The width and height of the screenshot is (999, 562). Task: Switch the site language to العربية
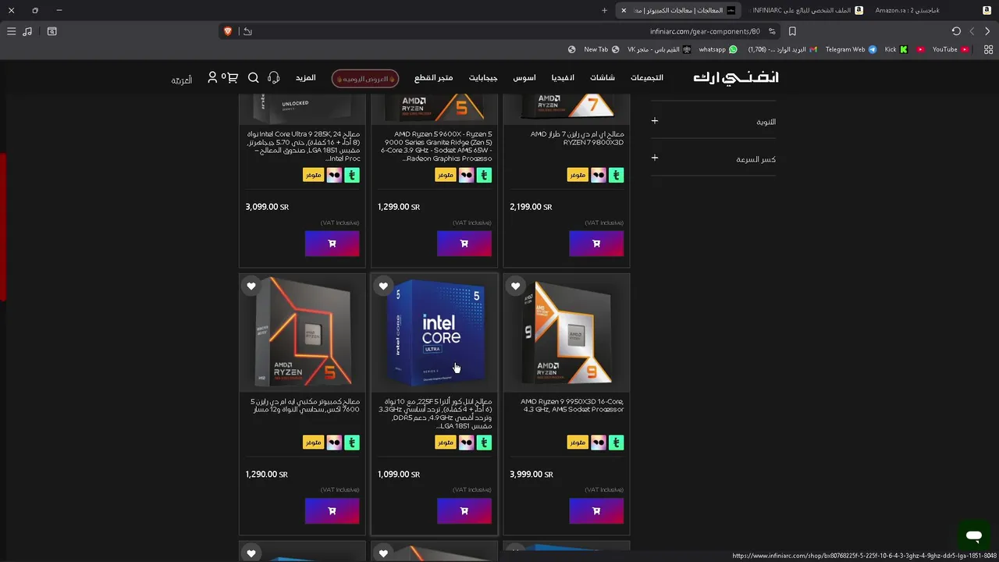click(x=182, y=80)
